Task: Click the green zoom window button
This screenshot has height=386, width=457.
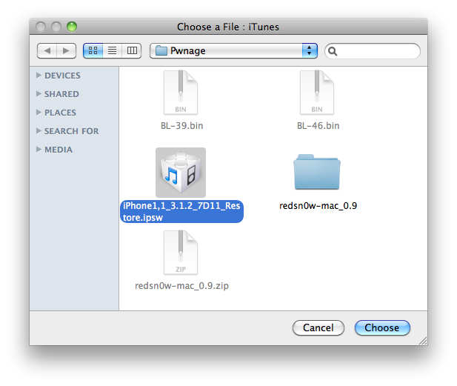Action: [x=72, y=27]
